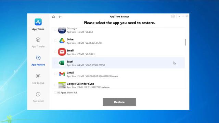Screen dimensions: 219x123
Task: Tick the Disney+ checkbox
Action: point(55,30)
